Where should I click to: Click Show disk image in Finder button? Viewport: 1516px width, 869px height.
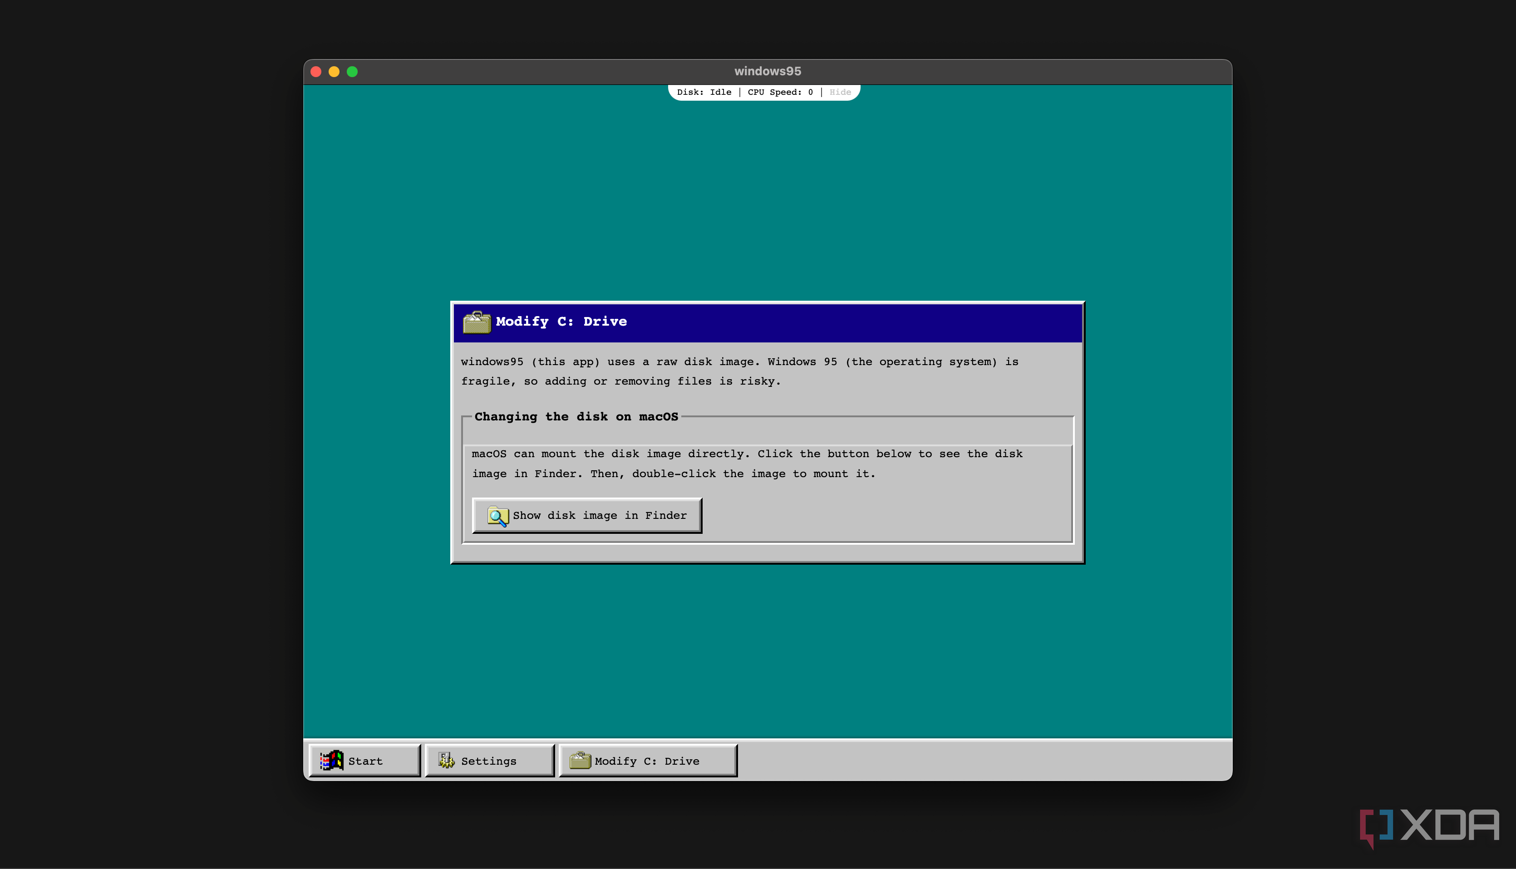click(x=586, y=515)
